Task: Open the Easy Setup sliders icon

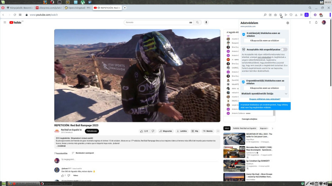Action: coord(301,15)
